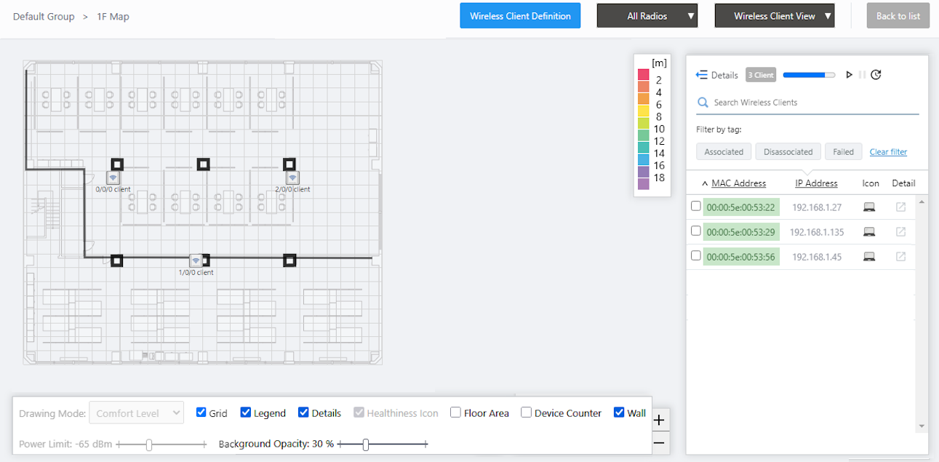Enable the Device Counter checkbox
939x462 pixels.
point(527,413)
